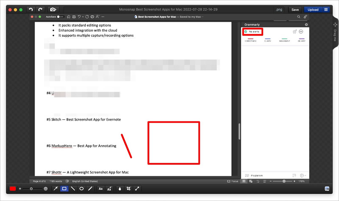Click the MarkupHero heading text
The height and width of the screenshot is (201, 339).
point(81,146)
